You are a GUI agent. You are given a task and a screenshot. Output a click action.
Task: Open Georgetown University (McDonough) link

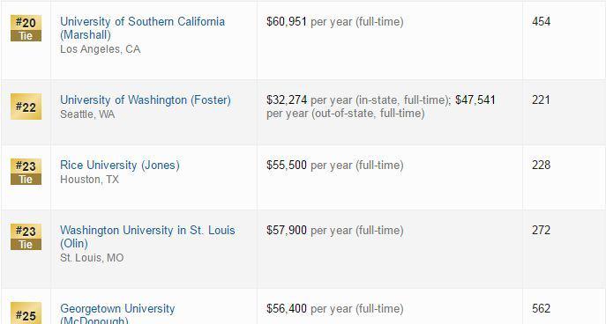pyautogui.click(x=117, y=314)
